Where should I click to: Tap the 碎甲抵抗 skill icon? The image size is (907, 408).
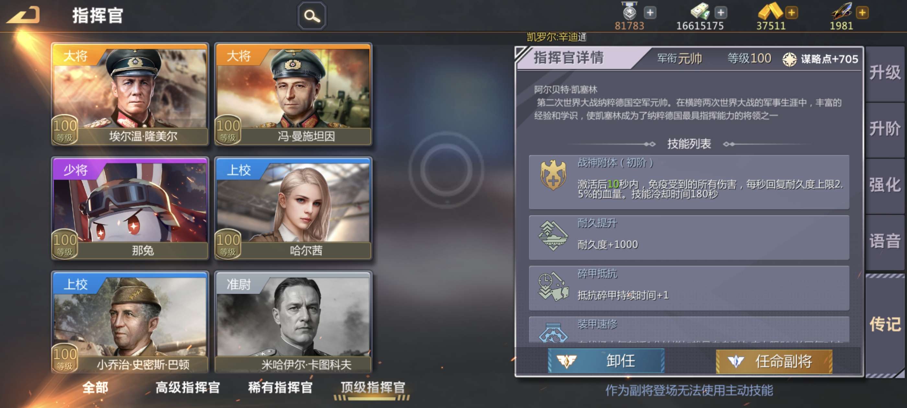[x=553, y=286]
